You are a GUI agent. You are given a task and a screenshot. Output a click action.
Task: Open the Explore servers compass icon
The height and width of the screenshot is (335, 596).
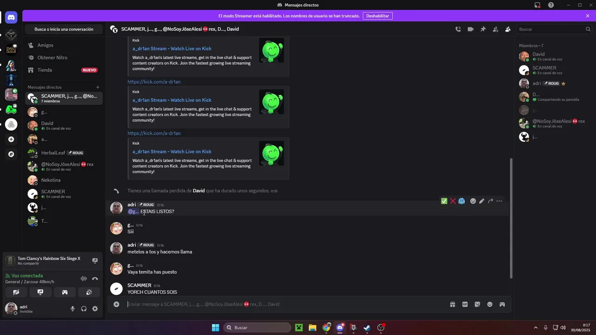tap(11, 154)
